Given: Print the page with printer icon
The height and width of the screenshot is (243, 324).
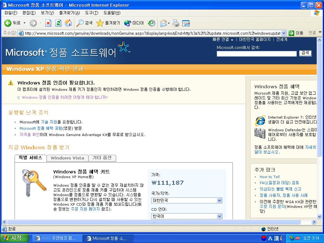Looking at the screenshot, I should coord(176,23).
